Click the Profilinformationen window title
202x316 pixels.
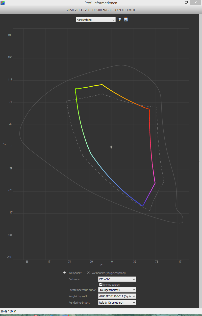pos(101,3)
